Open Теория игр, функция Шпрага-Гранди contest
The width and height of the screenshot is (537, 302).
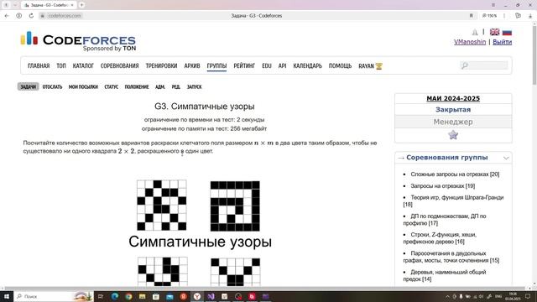coord(453,201)
